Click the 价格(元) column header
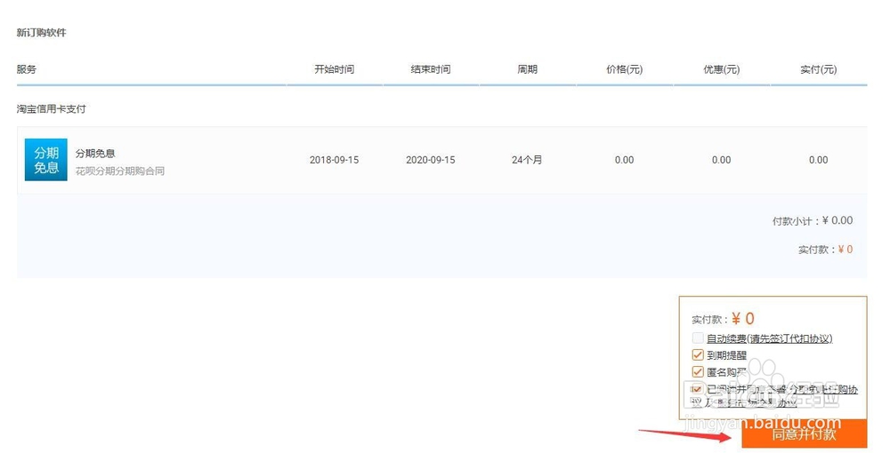The width and height of the screenshot is (890, 453). (x=625, y=69)
